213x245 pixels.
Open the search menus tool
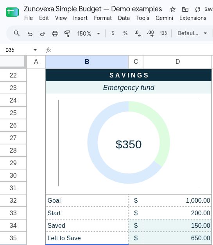[x=17, y=33]
